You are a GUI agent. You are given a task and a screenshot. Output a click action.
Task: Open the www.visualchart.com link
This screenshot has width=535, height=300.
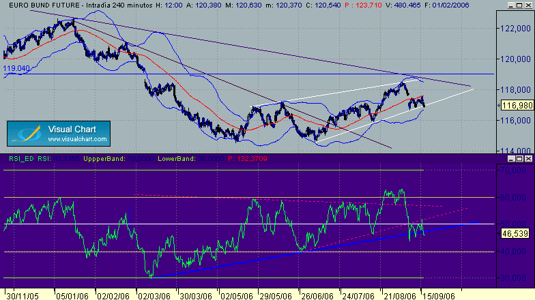pos(78,139)
